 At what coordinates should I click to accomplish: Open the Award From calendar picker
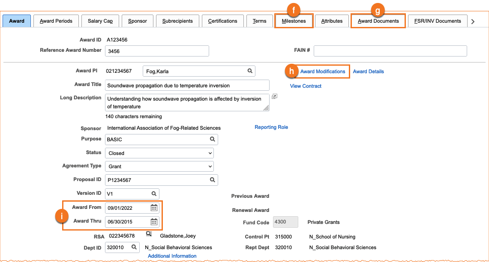pyautogui.click(x=154, y=208)
